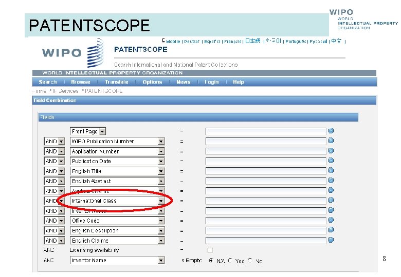
Task: Click help icon beside English Title input
Action: click(x=331, y=171)
